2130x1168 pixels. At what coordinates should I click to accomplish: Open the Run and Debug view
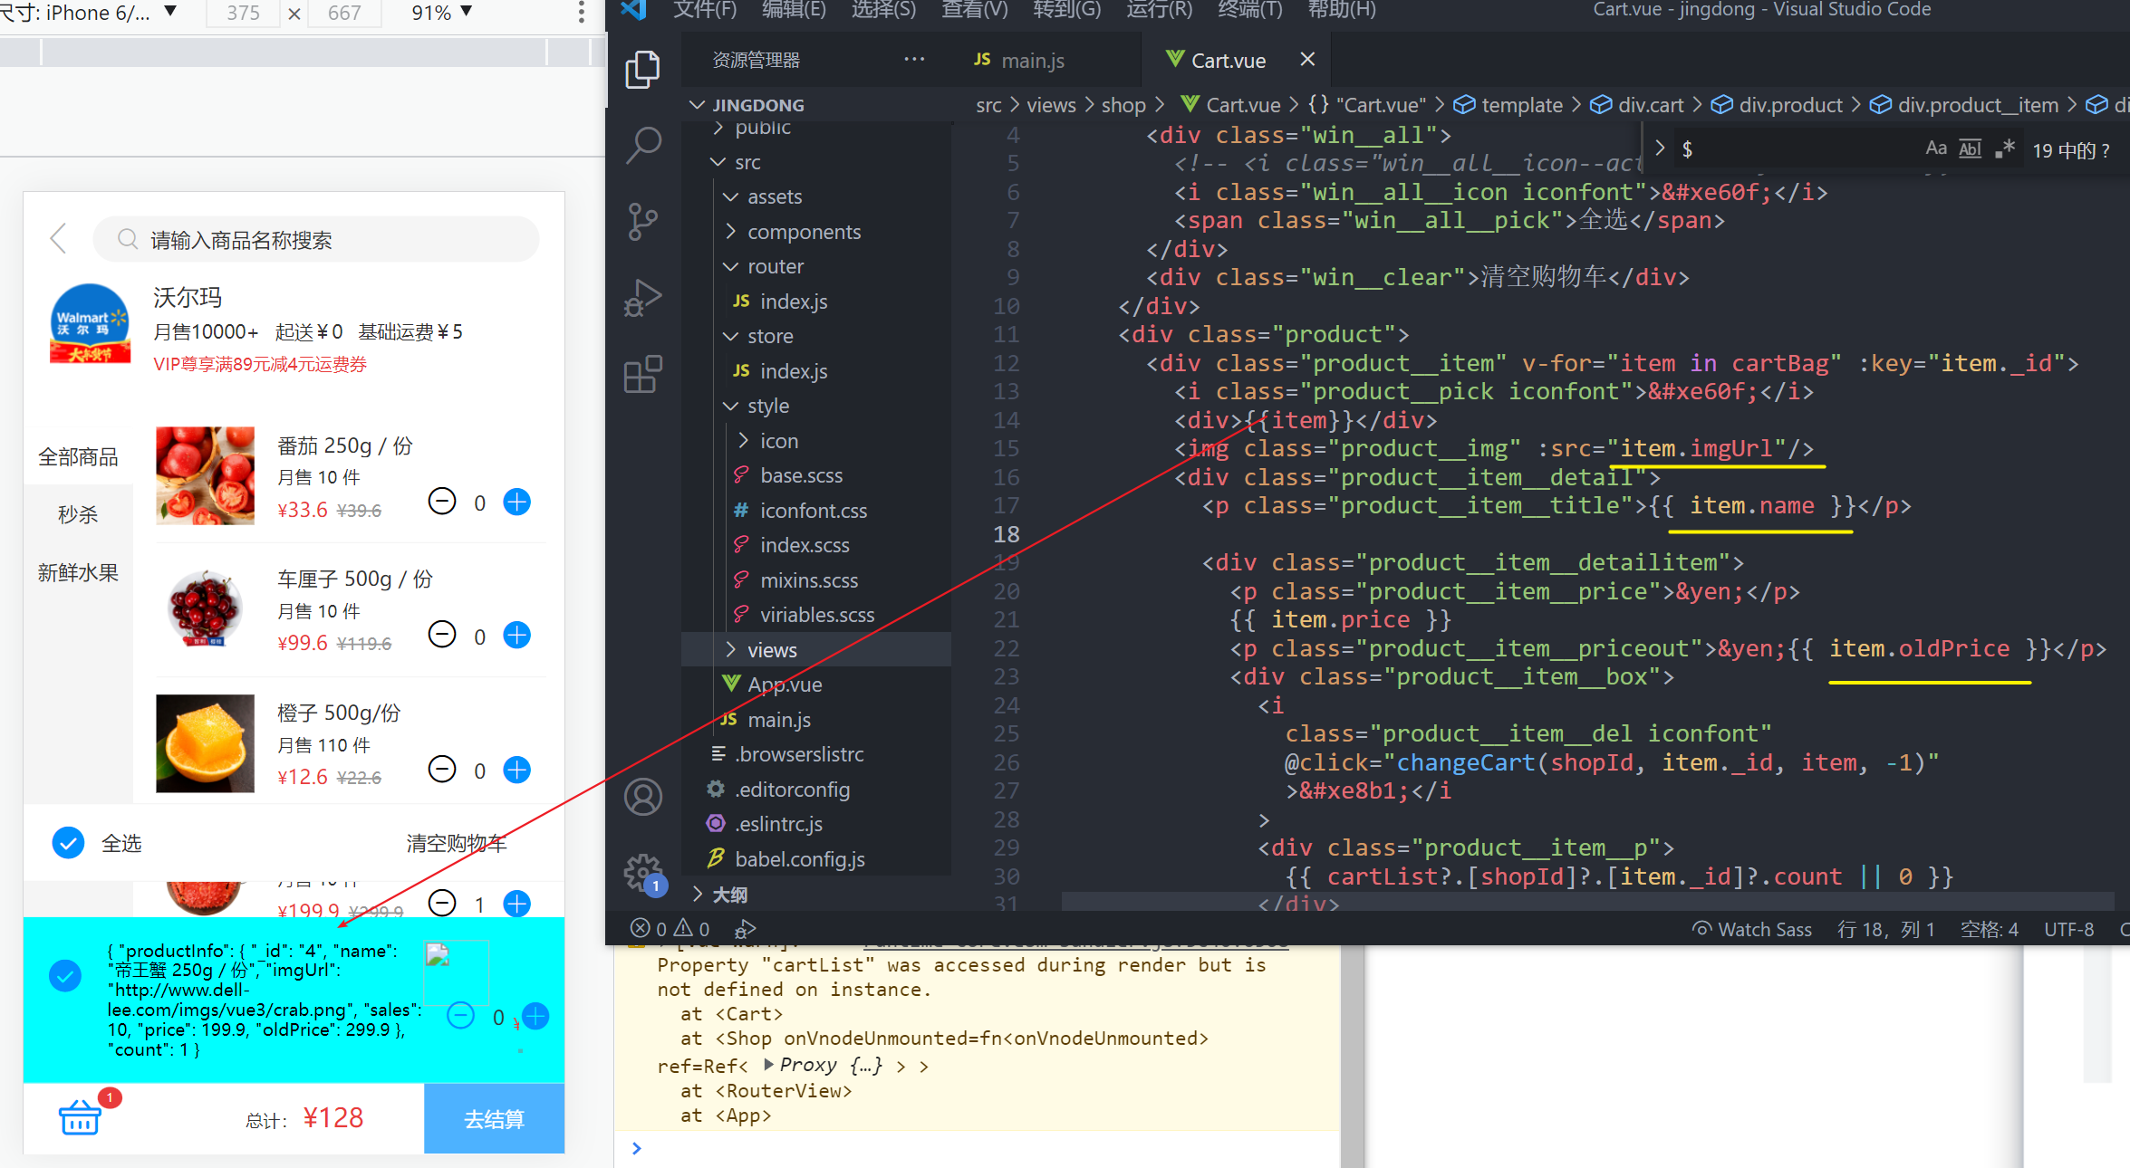click(642, 298)
